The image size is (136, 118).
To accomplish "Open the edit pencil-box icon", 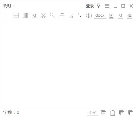I will (x=71, y=16).
